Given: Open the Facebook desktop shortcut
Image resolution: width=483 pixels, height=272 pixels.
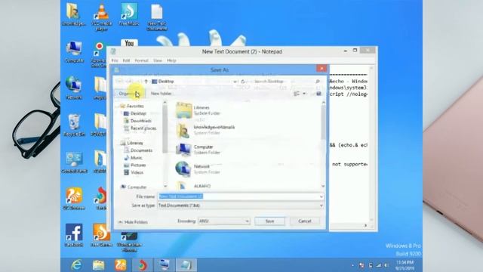Looking at the screenshot, I should point(74,235).
